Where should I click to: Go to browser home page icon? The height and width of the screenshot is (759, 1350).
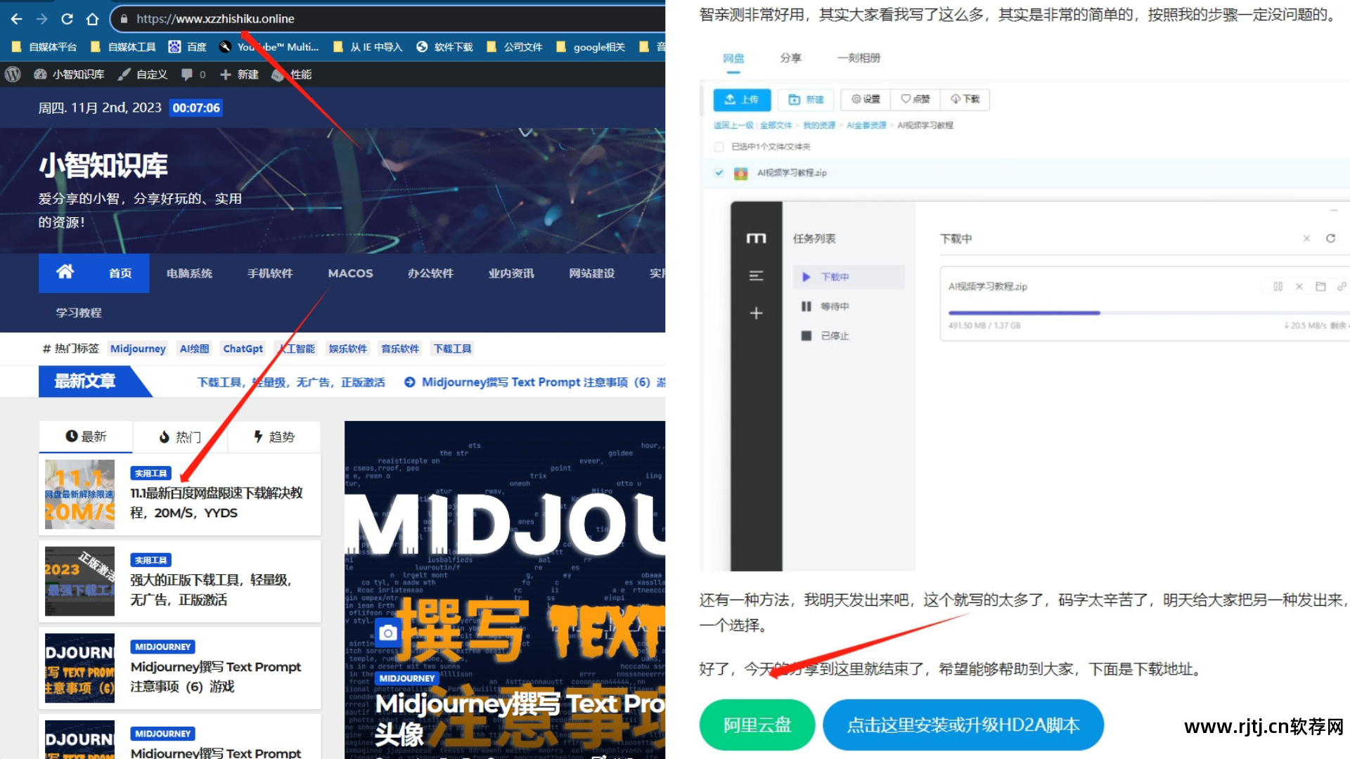tap(92, 19)
